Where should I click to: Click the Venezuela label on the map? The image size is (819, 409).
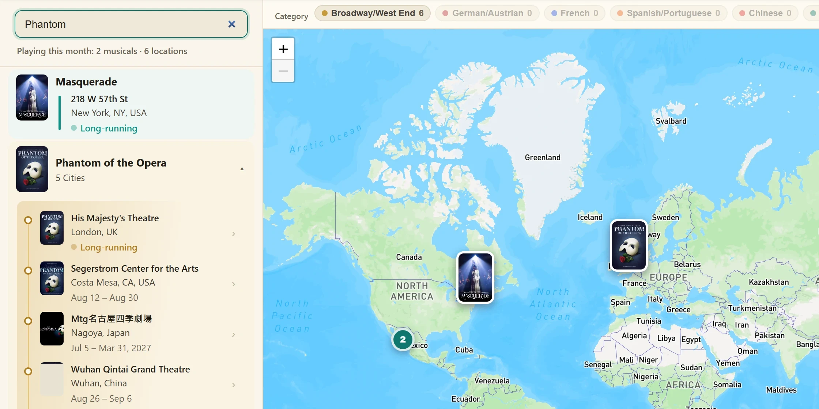[x=492, y=381]
